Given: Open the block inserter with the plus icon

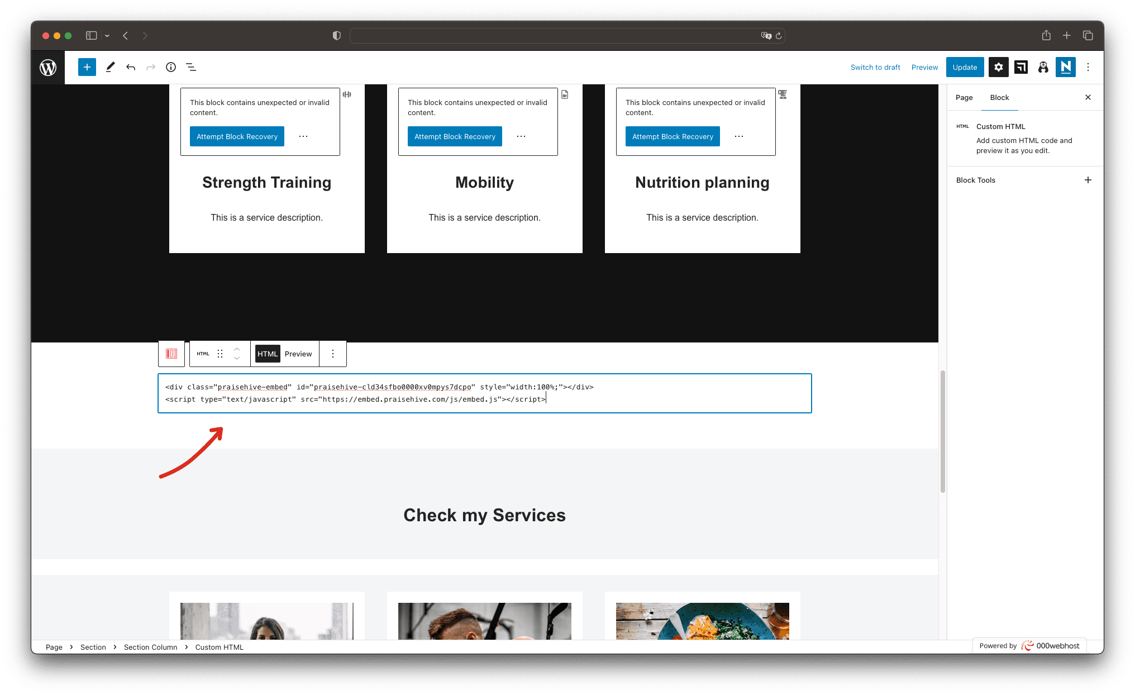Looking at the screenshot, I should [x=87, y=67].
